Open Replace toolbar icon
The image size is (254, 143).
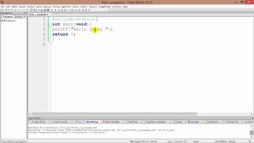click(x=72, y=10)
